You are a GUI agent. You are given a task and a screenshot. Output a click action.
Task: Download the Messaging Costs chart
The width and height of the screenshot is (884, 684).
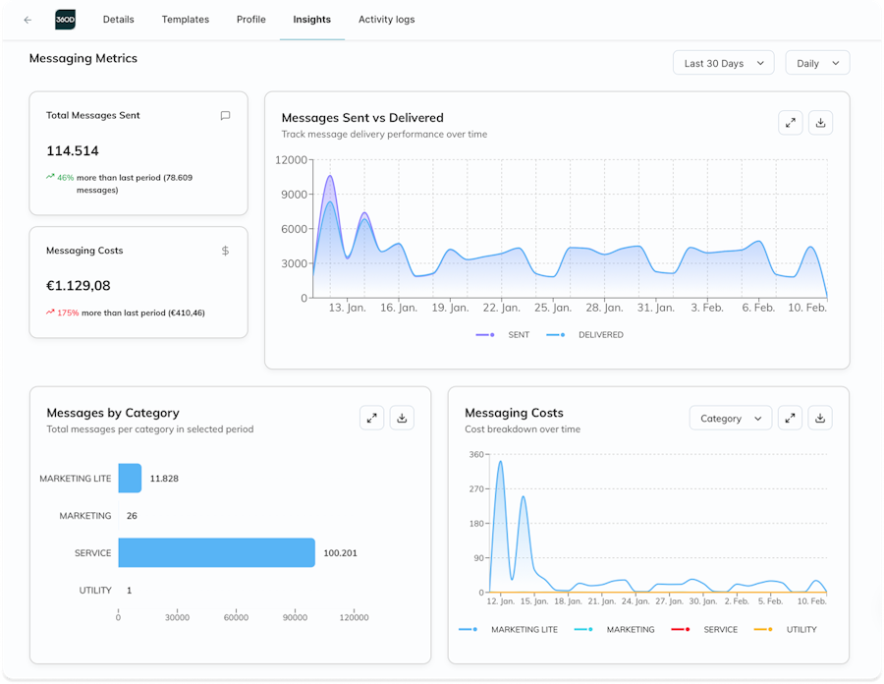click(820, 418)
